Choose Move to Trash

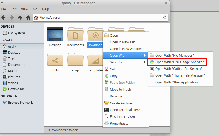126,89
